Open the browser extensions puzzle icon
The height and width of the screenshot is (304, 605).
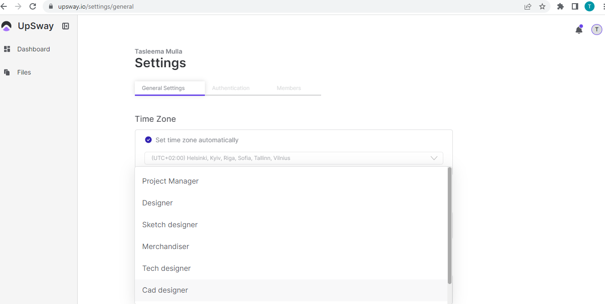pos(560,6)
